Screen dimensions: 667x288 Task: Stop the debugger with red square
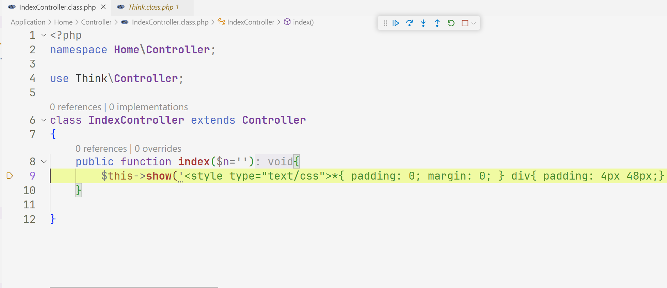(x=465, y=23)
